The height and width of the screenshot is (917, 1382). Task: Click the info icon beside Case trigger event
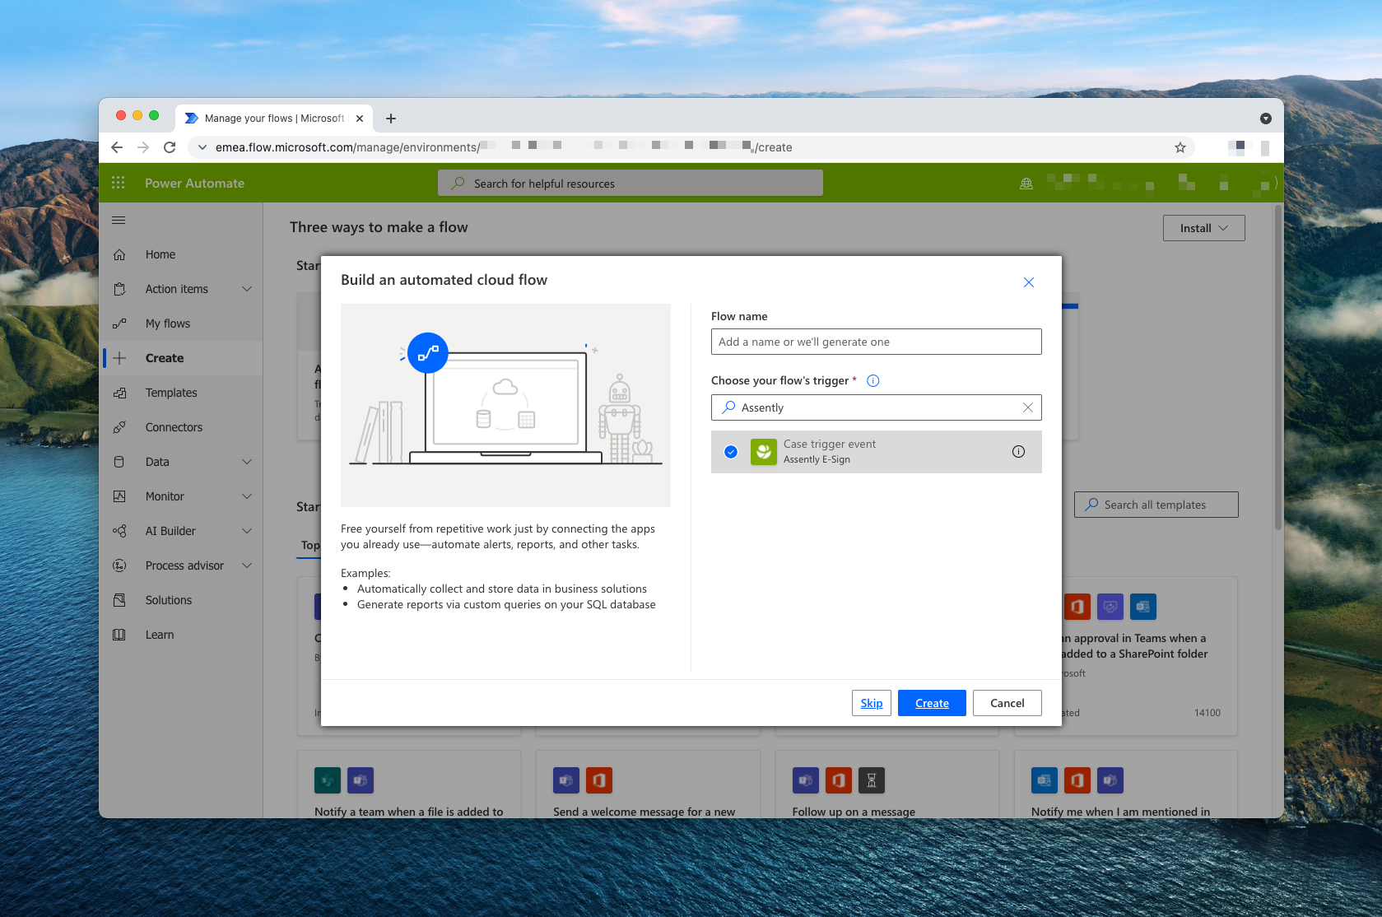(x=1018, y=451)
